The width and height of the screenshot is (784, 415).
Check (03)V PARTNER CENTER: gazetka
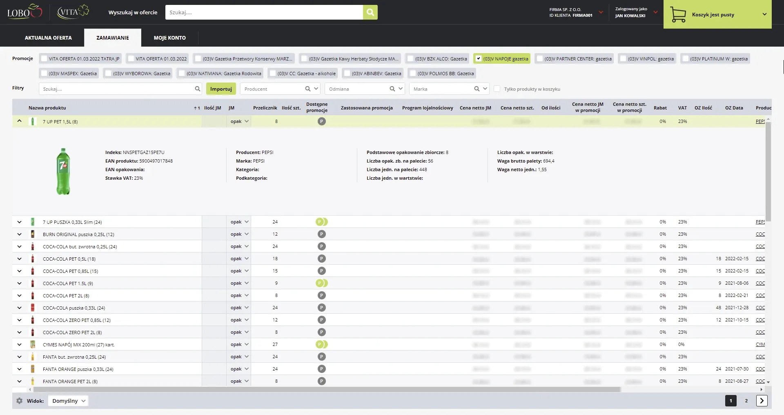click(x=540, y=58)
